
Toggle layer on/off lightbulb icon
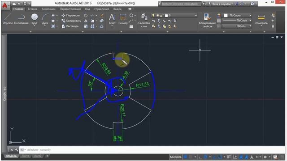click(x=153, y=16)
